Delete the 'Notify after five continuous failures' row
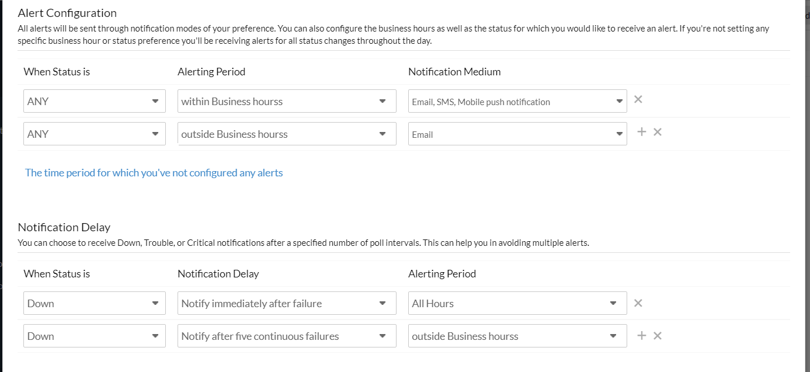 (658, 336)
